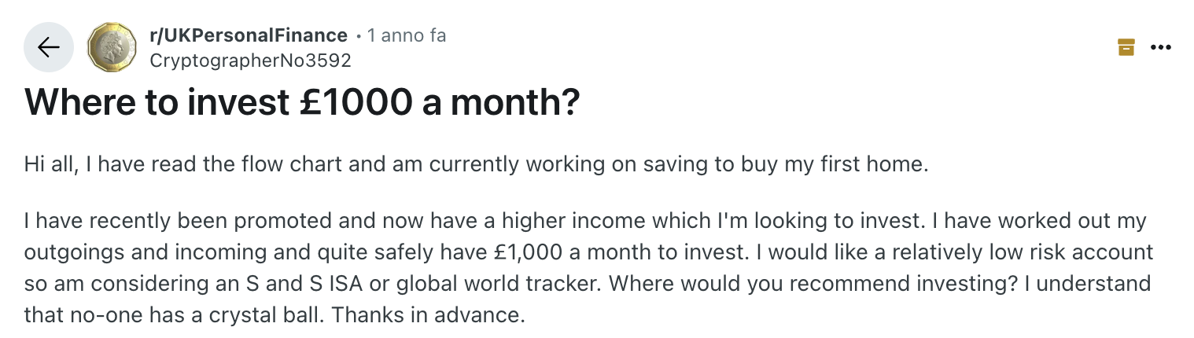Click 'first home' in the opening paragraph
Screen dimensions: 1194x338
click(x=885, y=167)
